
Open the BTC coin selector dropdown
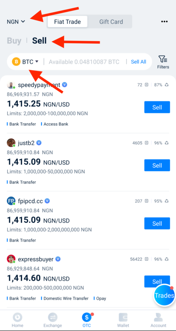pyautogui.click(x=25, y=62)
